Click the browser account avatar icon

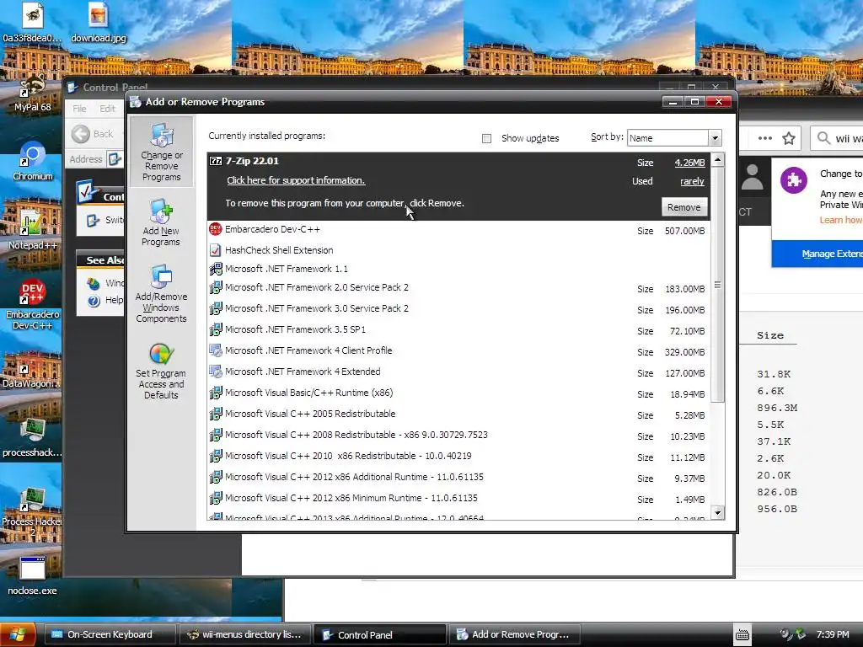click(753, 177)
